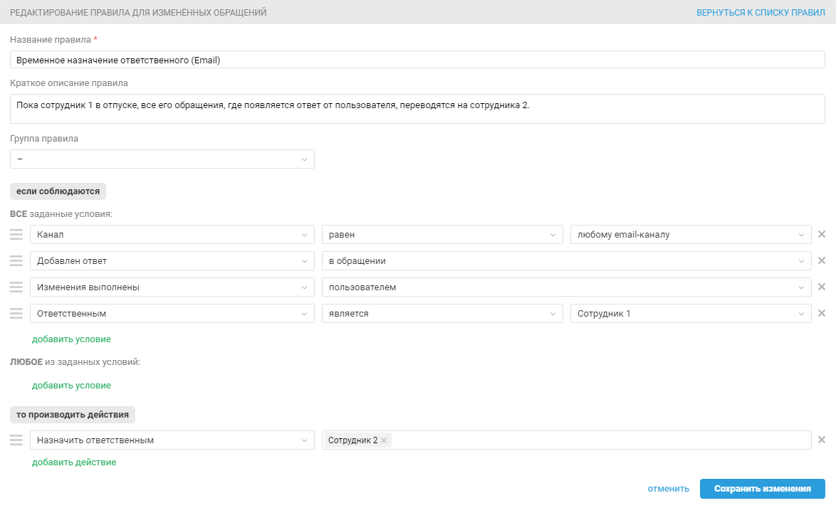836x508 pixels.
Task: Open the Ответственным condition dropdown
Action: click(x=172, y=313)
